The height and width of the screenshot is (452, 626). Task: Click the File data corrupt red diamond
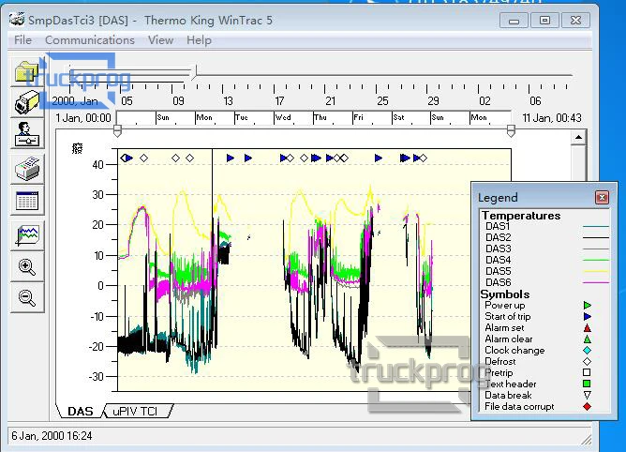(587, 407)
